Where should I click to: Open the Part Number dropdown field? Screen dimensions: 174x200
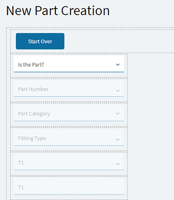(x=69, y=88)
